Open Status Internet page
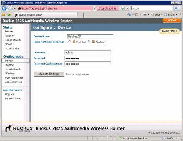Viewport: 183px width, 141px height. [x=10, y=36]
